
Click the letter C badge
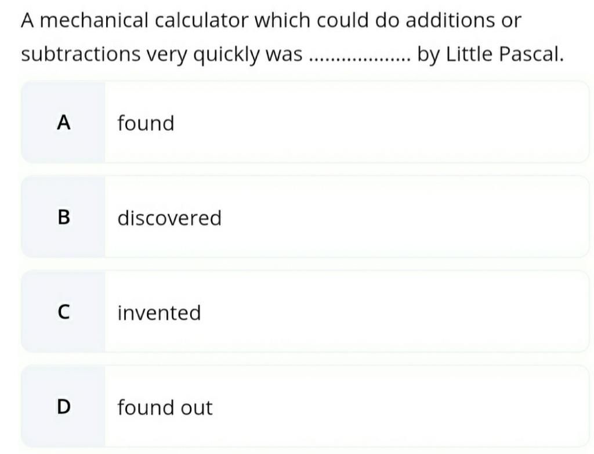tap(64, 312)
